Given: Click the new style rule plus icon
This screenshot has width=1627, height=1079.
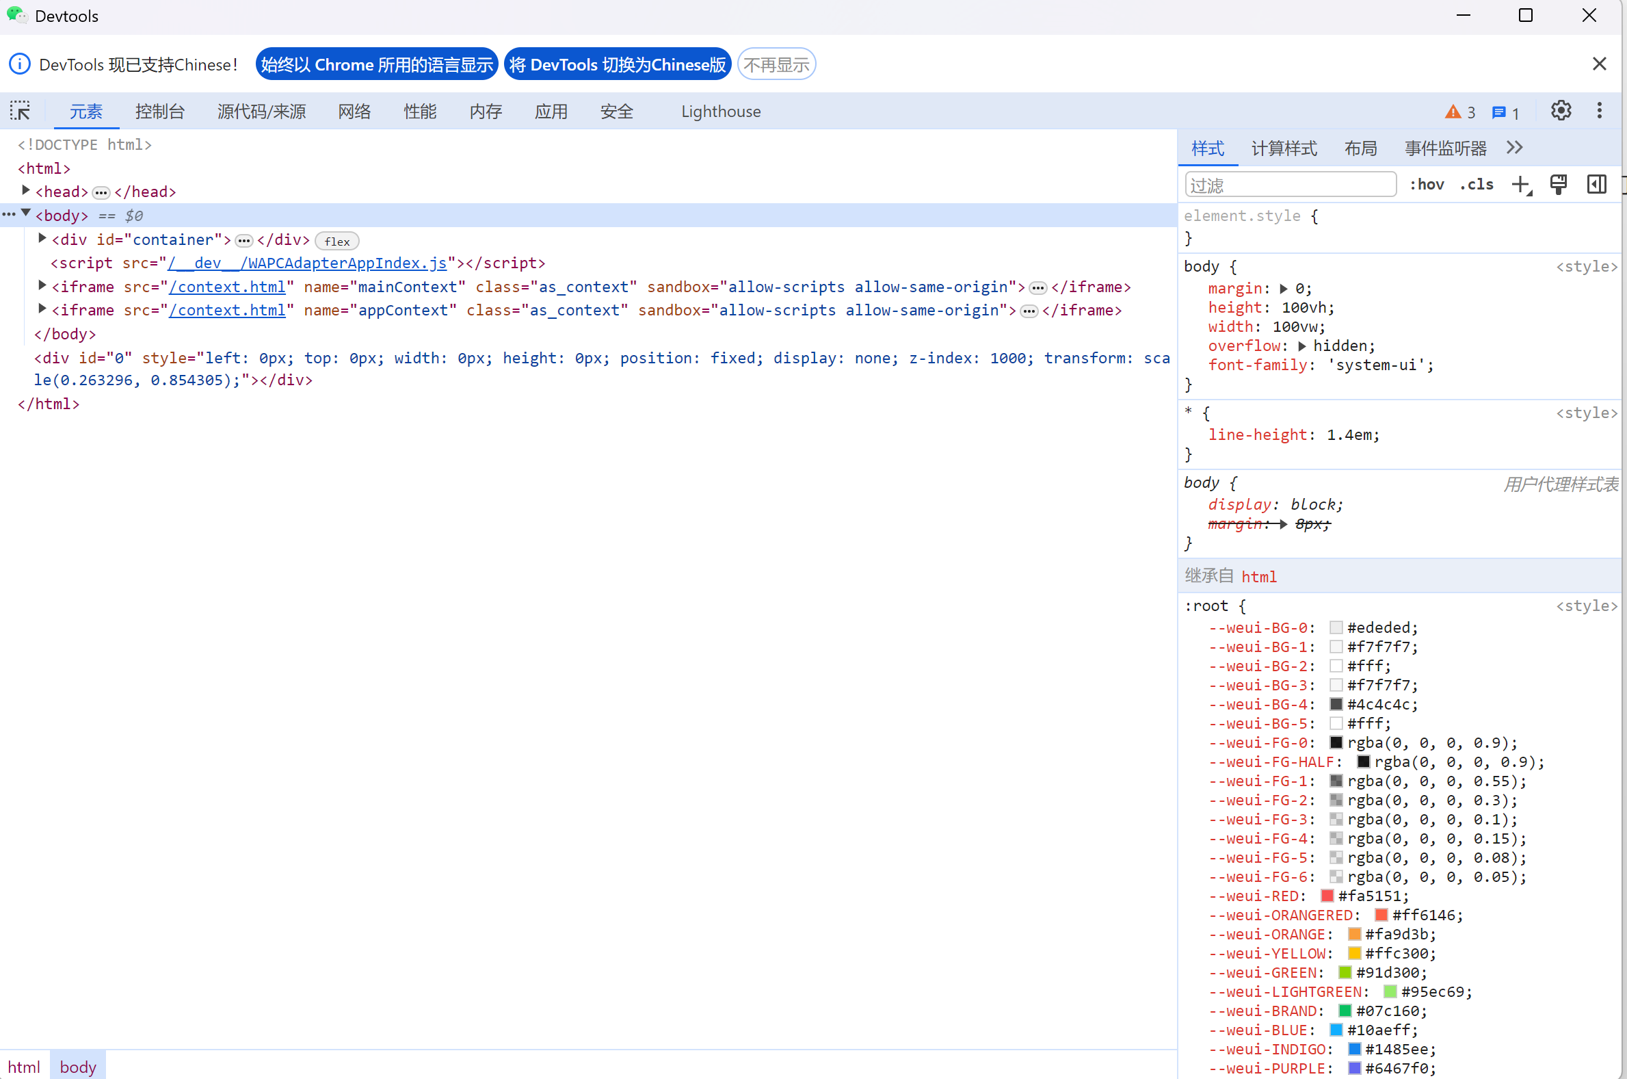Looking at the screenshot, I should pyautogui.click(x=1520, y=185).
